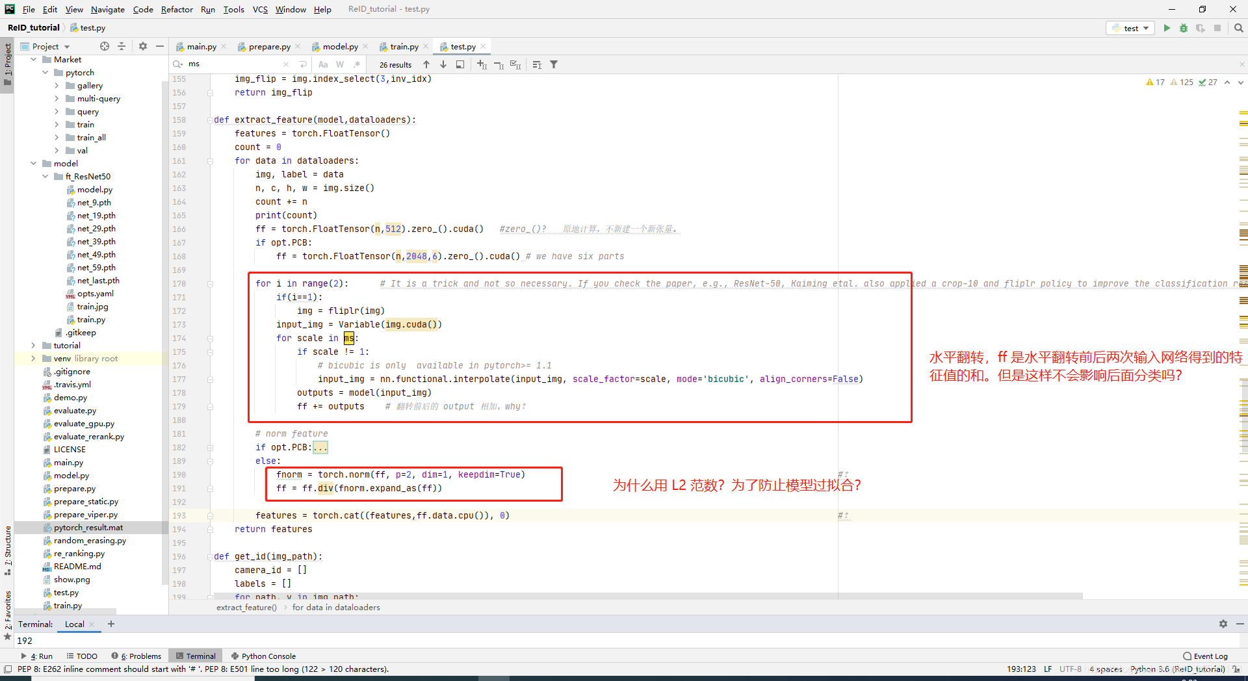Run with coverage icon in toolbar
1248x681 pixels.
(1201, 28)
